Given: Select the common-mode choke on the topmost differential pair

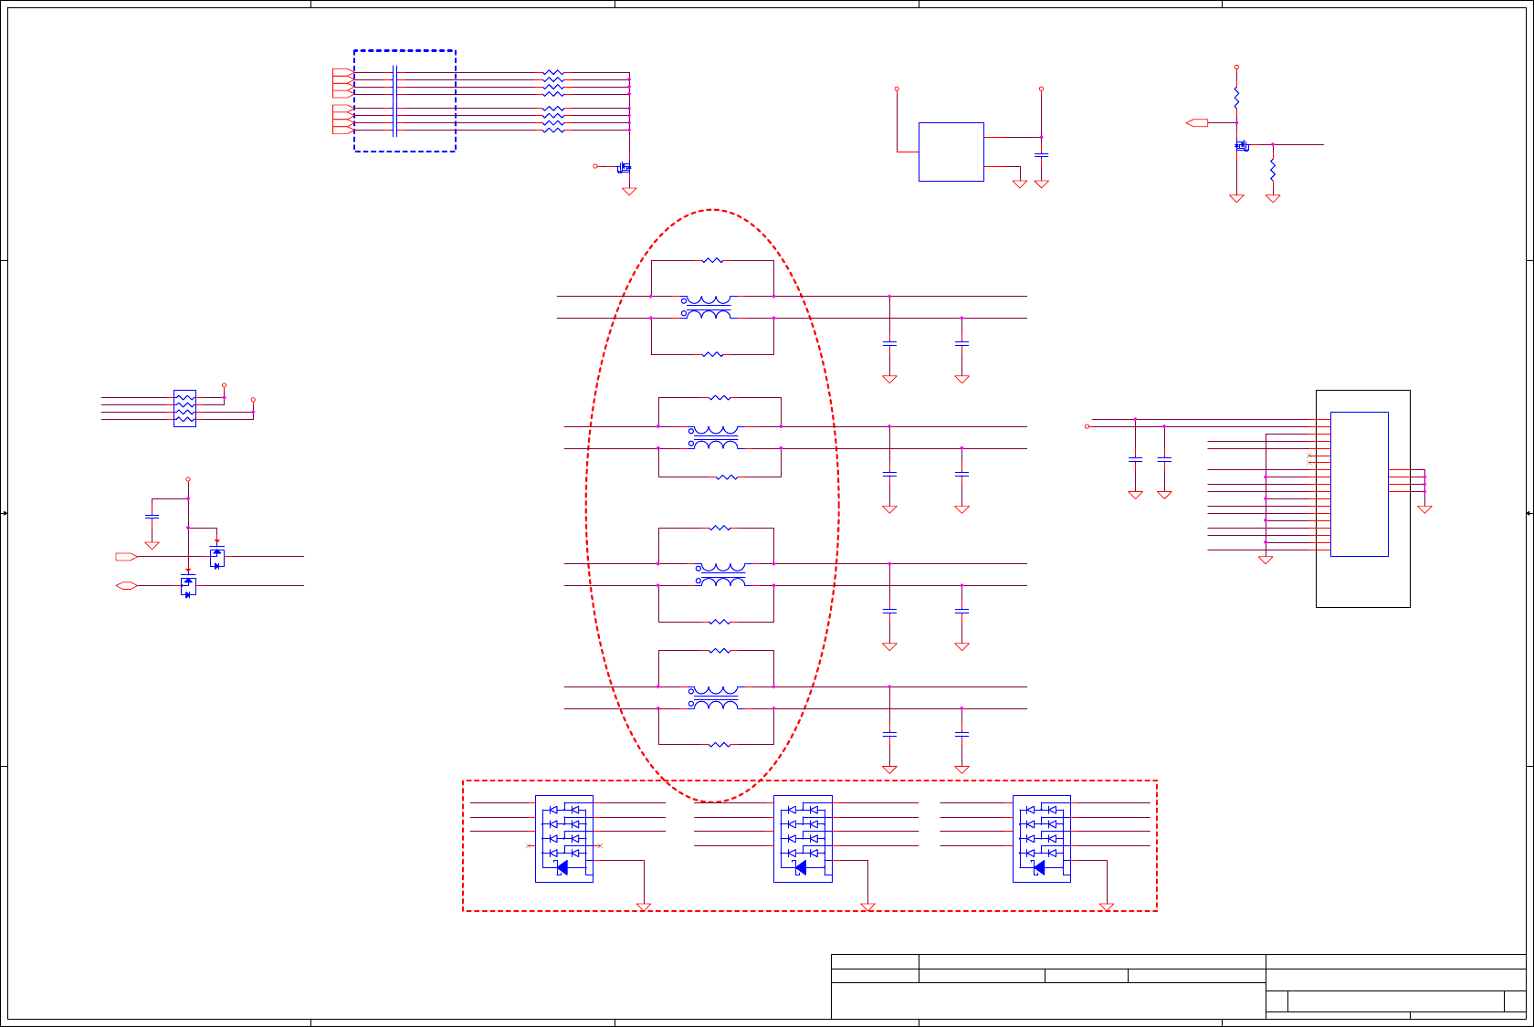Looking at the screenshot, I should coord(707,307).
